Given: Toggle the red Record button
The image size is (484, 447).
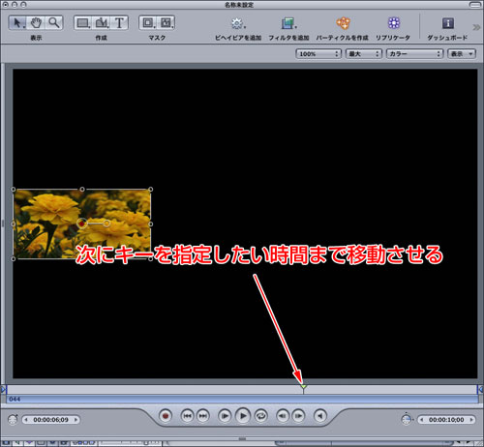Looking at the screenshot, I should point(166,416).
